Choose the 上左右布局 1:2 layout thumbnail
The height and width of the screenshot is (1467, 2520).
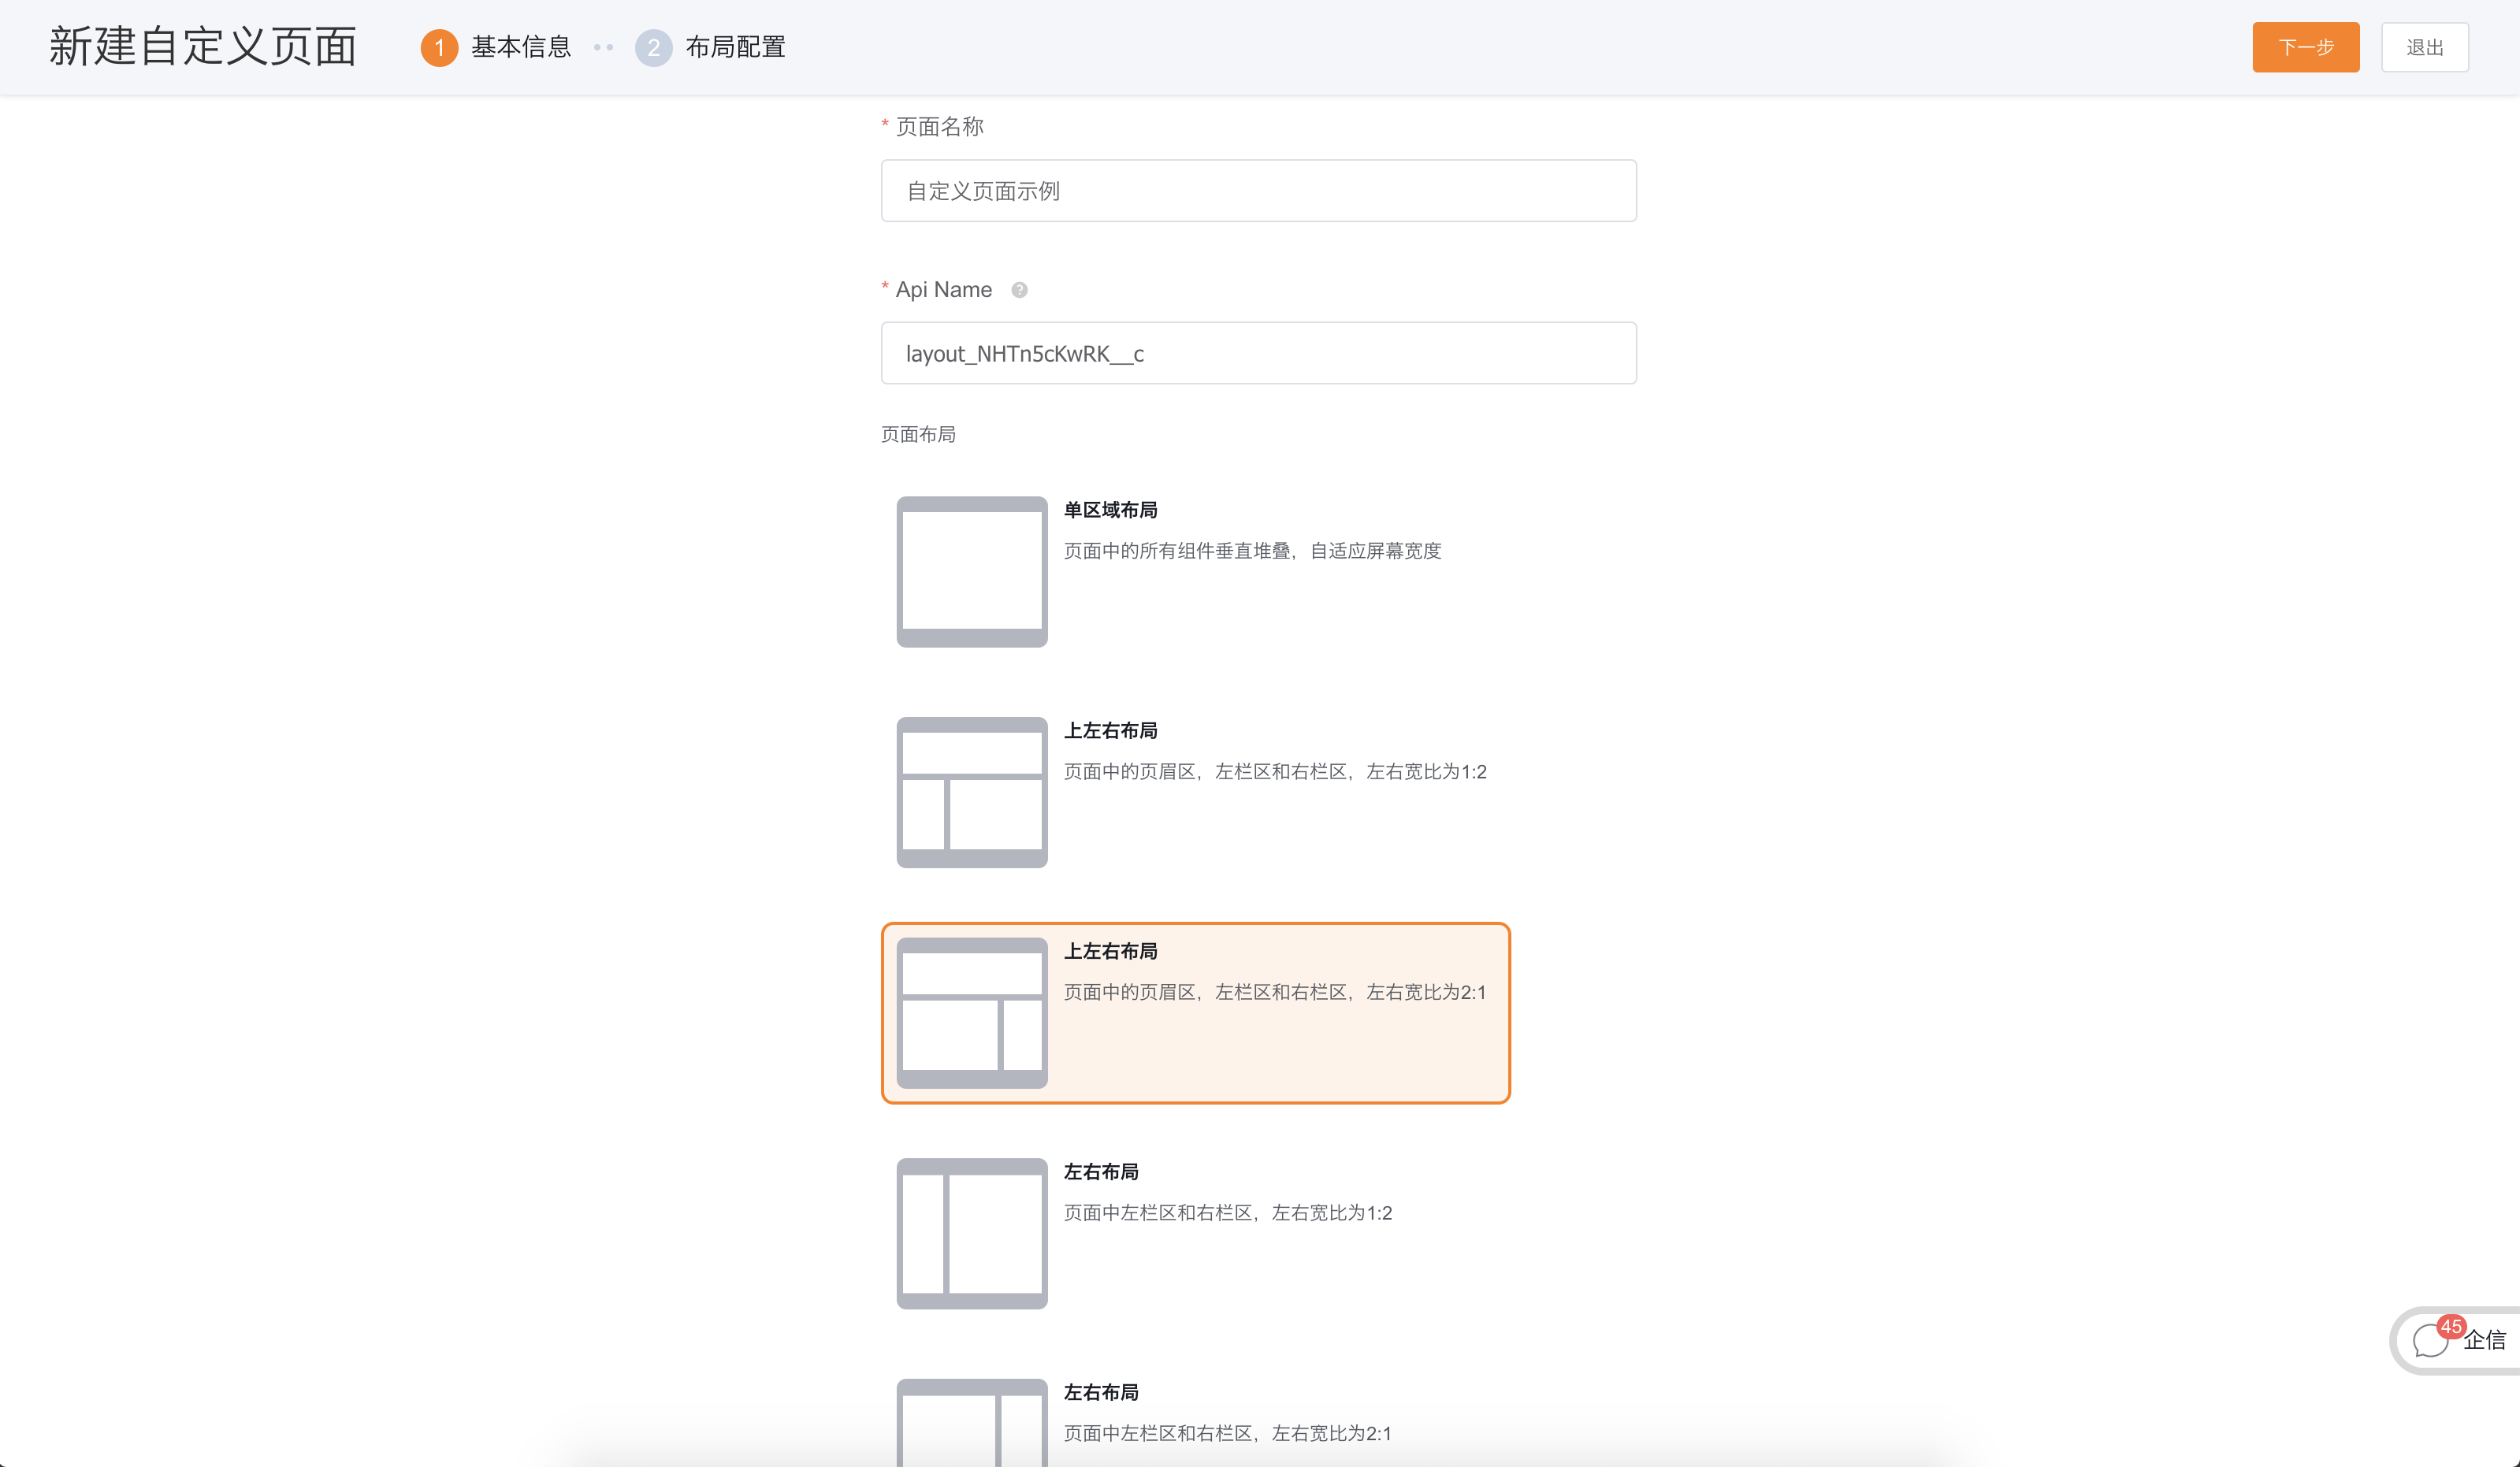972,792
